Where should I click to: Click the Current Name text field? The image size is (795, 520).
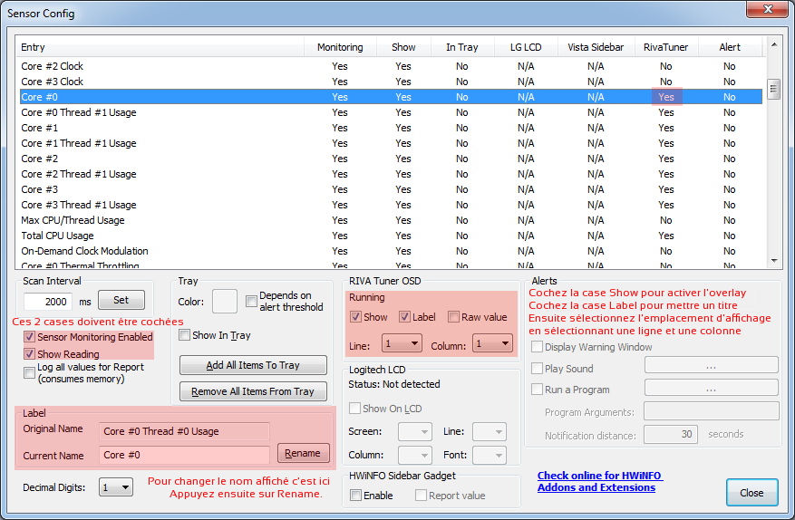pyautogui.click(x=185, y=455)
